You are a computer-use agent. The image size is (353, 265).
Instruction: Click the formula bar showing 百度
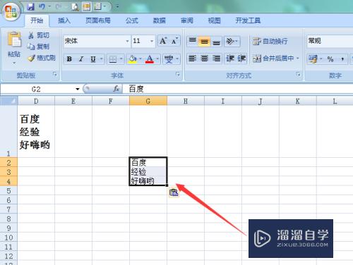(238, 89)
